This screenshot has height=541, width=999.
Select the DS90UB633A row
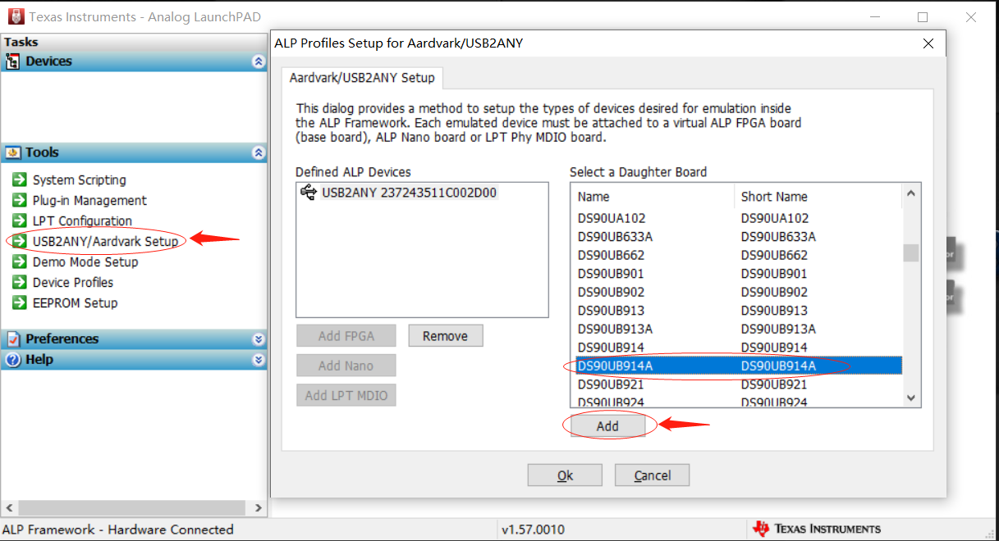tap(736, 237)
